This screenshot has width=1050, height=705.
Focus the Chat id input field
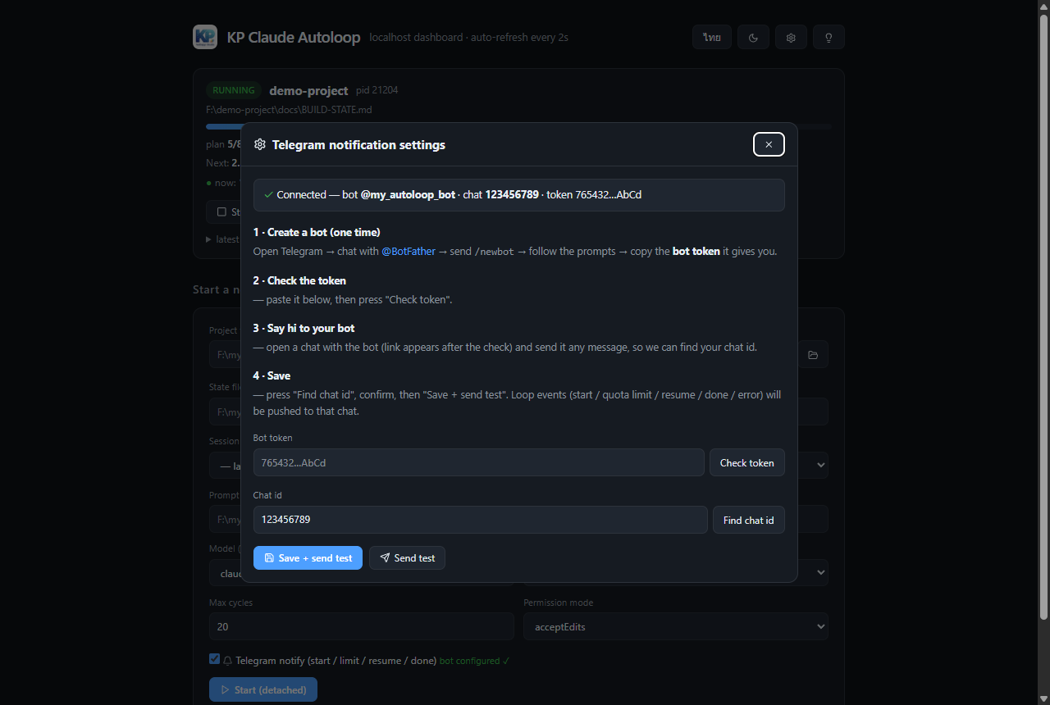(480, 520)
